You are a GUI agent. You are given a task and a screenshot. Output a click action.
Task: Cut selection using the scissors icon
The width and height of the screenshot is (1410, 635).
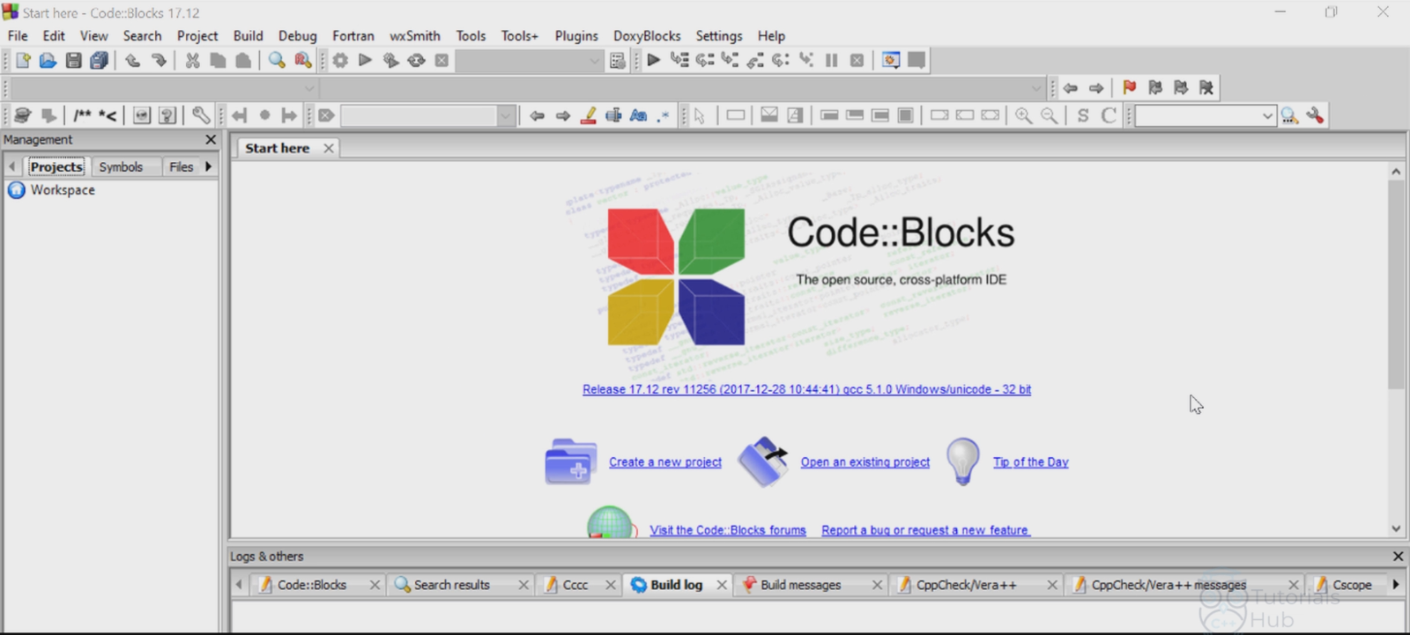tap(192, 60)
